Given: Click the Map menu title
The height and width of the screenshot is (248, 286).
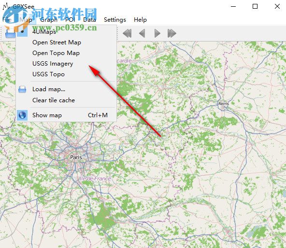Looking at the screenshot, I should coord(26,19).
